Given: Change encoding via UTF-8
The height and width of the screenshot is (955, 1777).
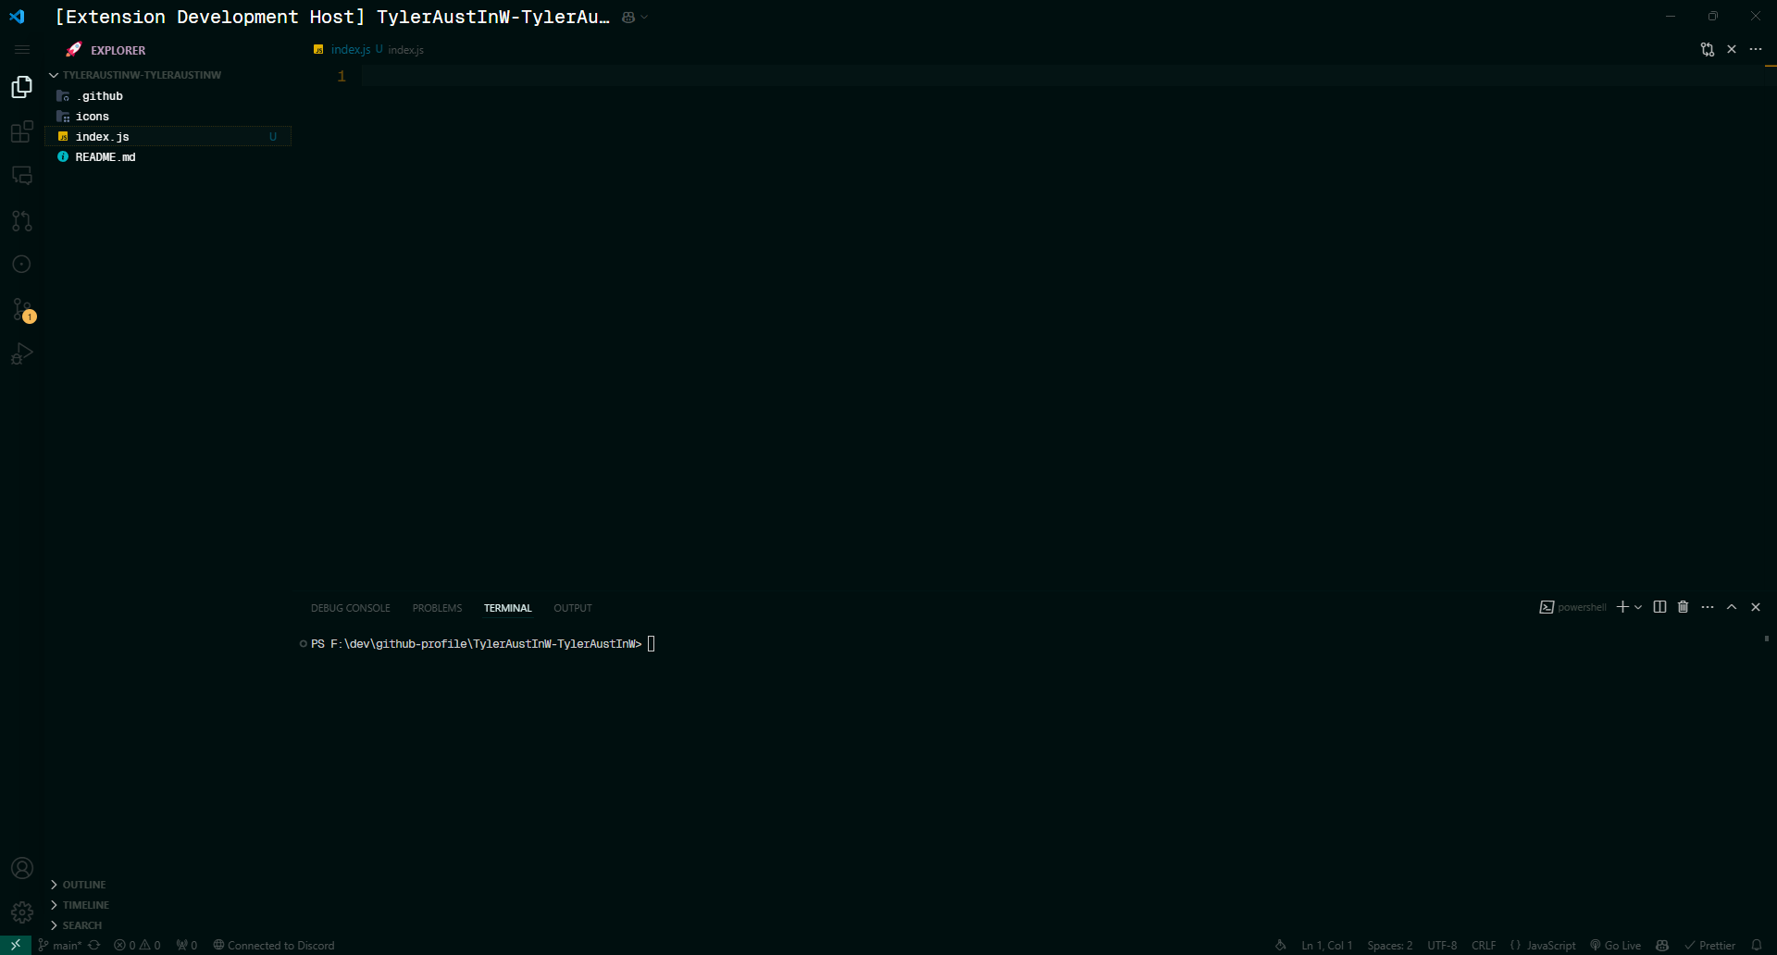Looking at the screenshot, I should (1442, 945).
